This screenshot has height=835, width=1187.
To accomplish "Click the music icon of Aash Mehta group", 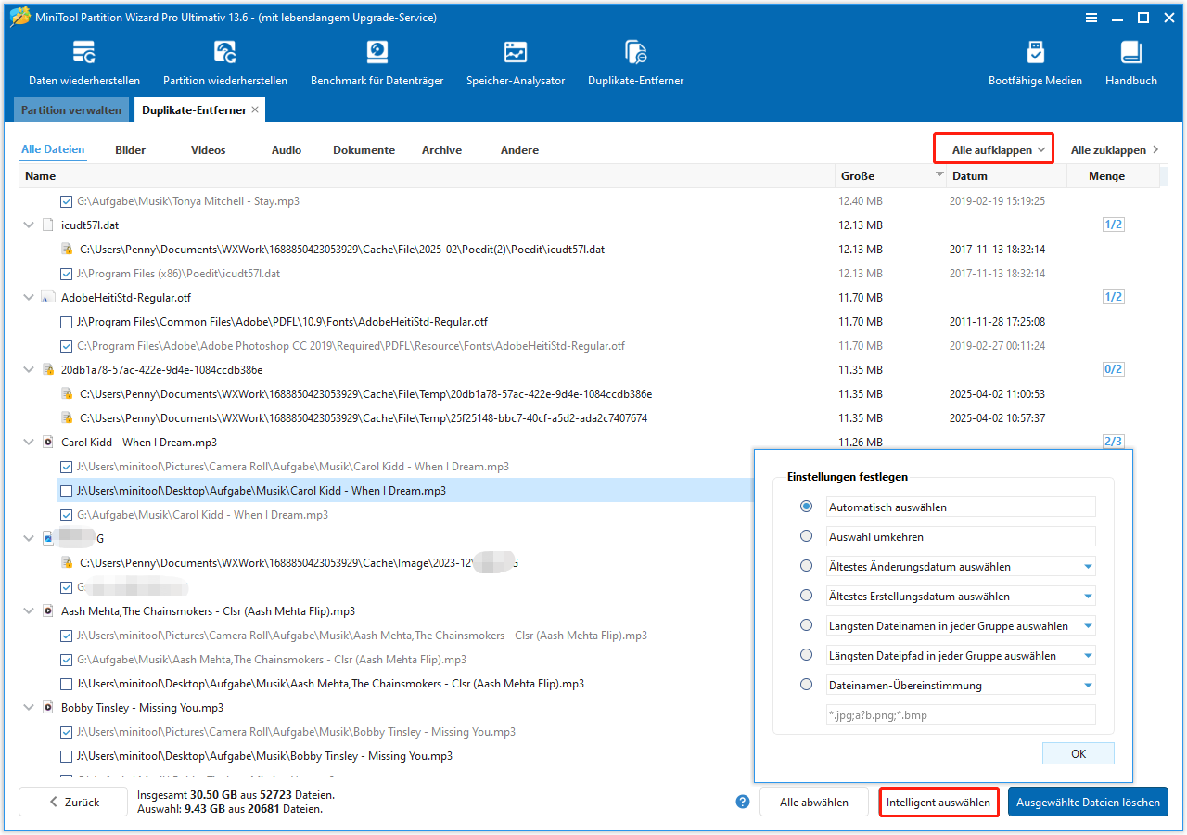I will coord(48,611).
